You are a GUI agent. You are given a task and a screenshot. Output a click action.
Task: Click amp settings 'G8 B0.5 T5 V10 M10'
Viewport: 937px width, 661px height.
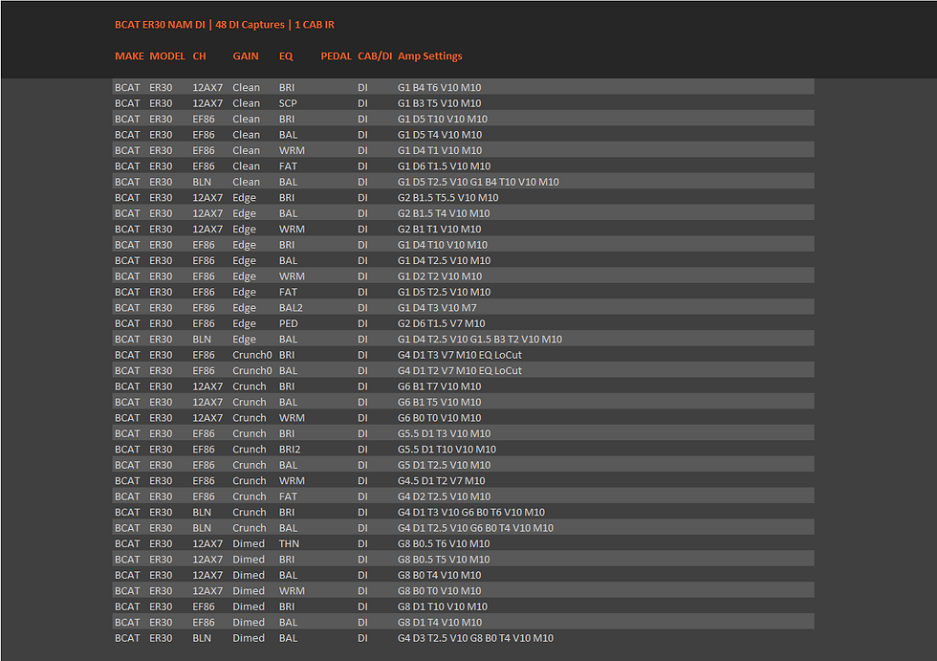click(444, 560)
